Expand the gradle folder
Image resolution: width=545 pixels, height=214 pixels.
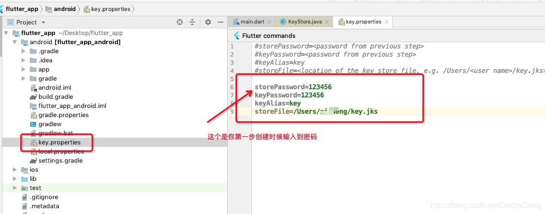[23, 78]
